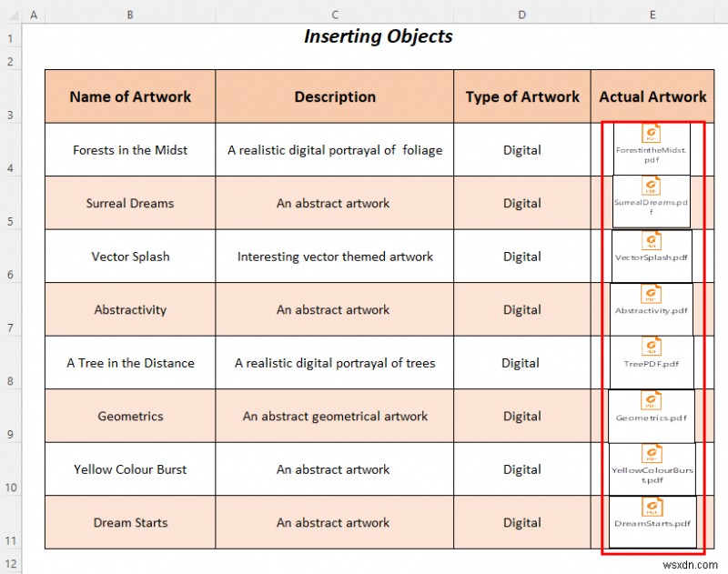Viewport: 728px width, 574px height.
Task: Select row 6 header
Action: [11, 257]
